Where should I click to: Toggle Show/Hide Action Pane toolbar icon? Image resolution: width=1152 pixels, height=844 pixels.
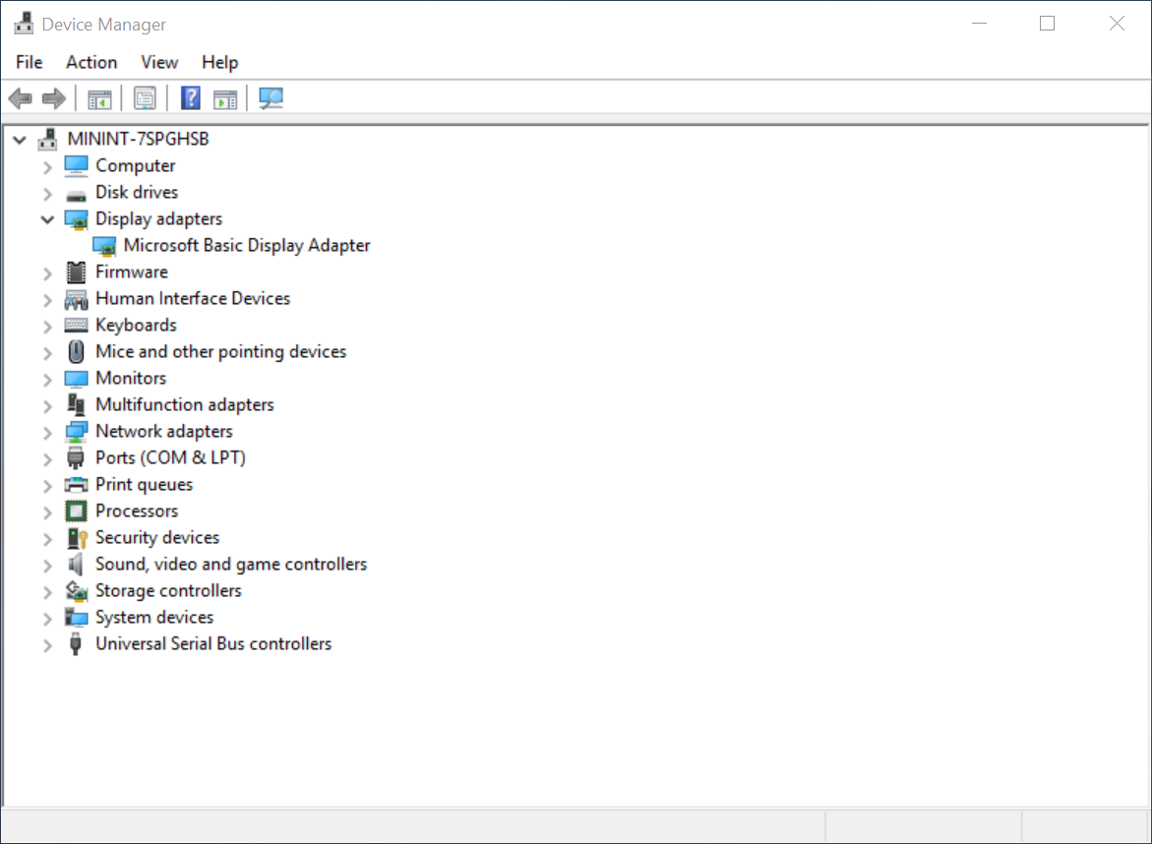pyautogui.click(x=225, y=98)
